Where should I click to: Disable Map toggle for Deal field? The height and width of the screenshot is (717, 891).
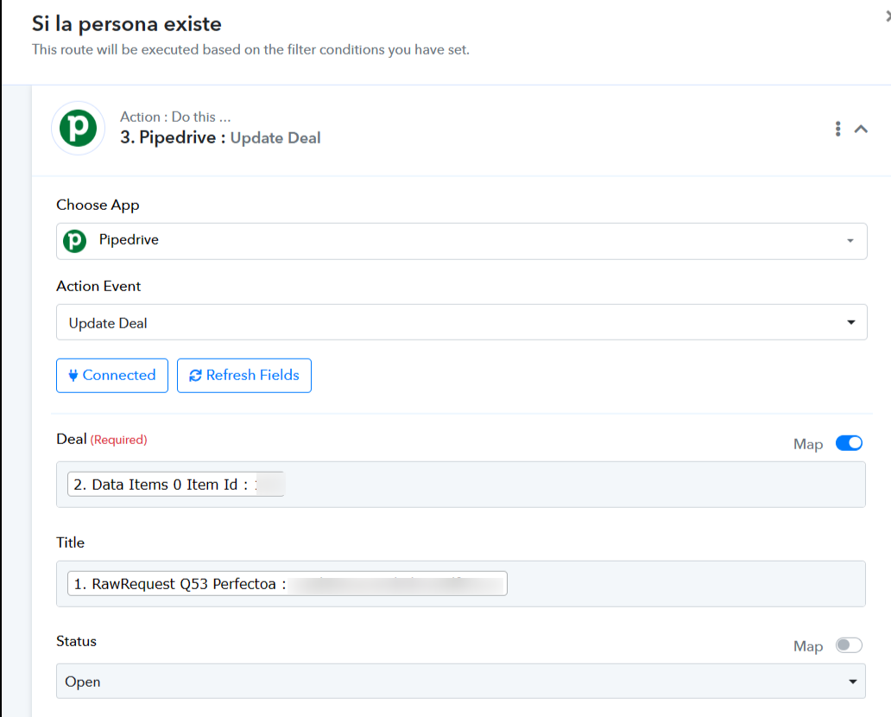(x=849, y=443)
